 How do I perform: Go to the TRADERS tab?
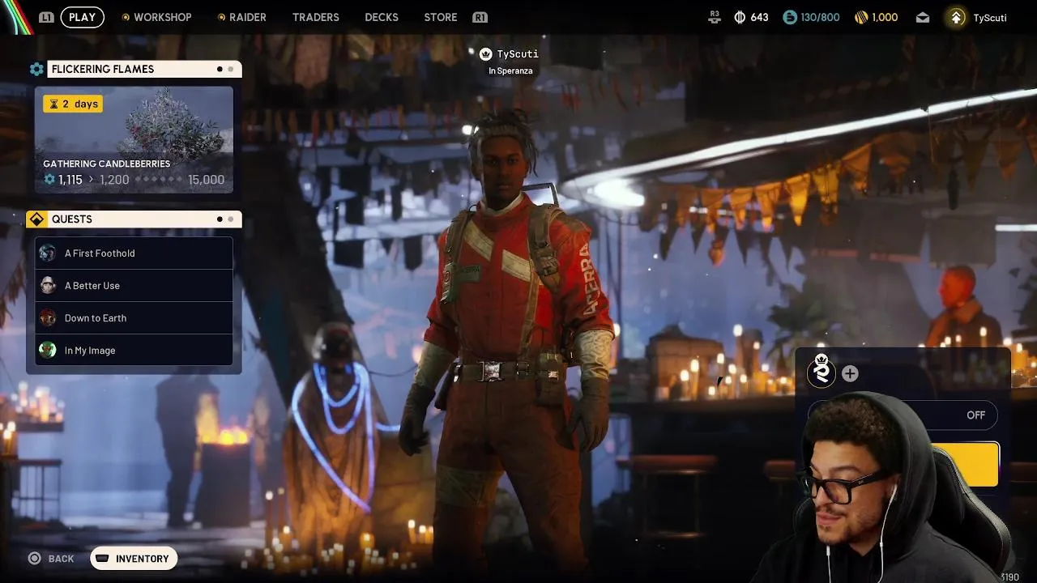[316, 17]
